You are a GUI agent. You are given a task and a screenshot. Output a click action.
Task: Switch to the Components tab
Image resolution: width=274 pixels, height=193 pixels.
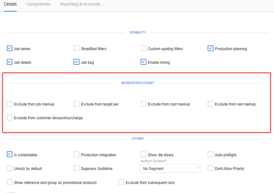[x=38, y=4]
